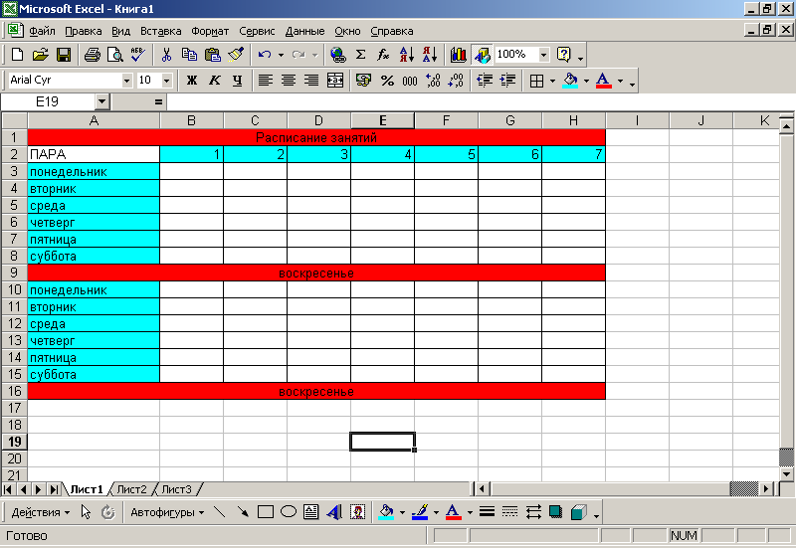Sort descending with the Z-A icon
The image size is (796, 548).
(430, 55)
